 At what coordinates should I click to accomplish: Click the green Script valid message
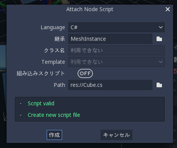coord(41,103)
